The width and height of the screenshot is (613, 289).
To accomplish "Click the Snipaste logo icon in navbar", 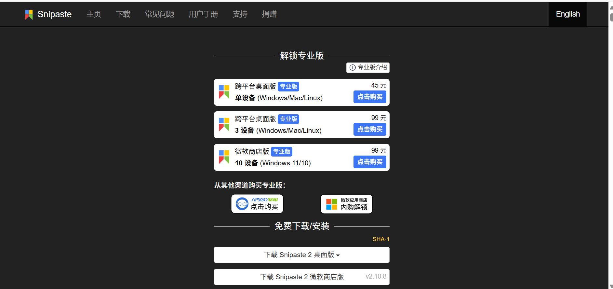I will (29, 14).
